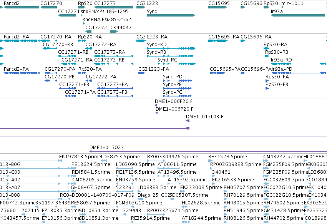Click the CG31223-PA protein label

[154, 69]
